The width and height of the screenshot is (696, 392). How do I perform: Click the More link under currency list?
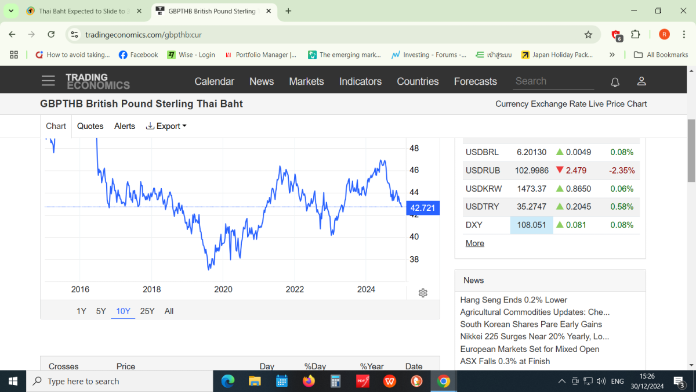point(474,243)
